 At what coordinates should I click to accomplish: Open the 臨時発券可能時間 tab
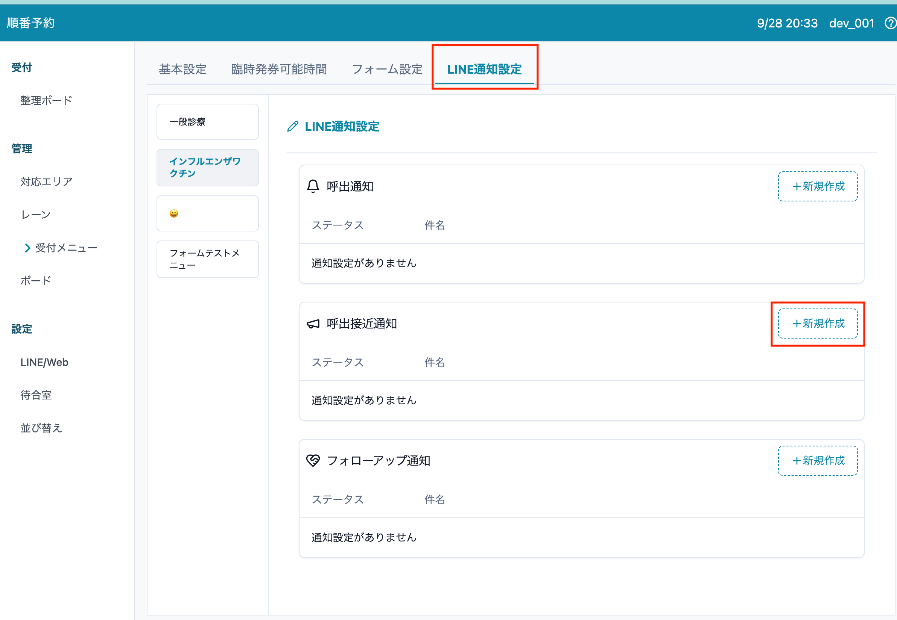[279, 69]
